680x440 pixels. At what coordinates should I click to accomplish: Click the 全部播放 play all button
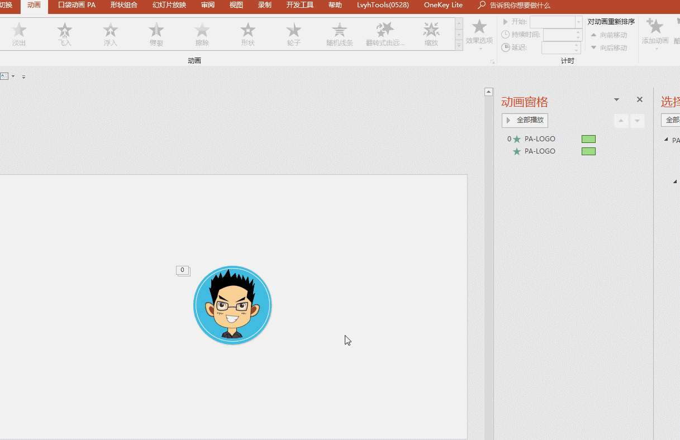click(525, 120)
